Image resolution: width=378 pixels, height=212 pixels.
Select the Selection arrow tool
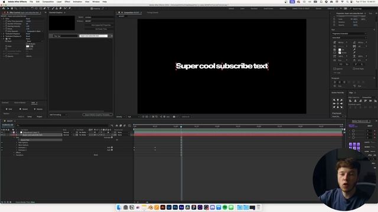[x=8, y=8]
